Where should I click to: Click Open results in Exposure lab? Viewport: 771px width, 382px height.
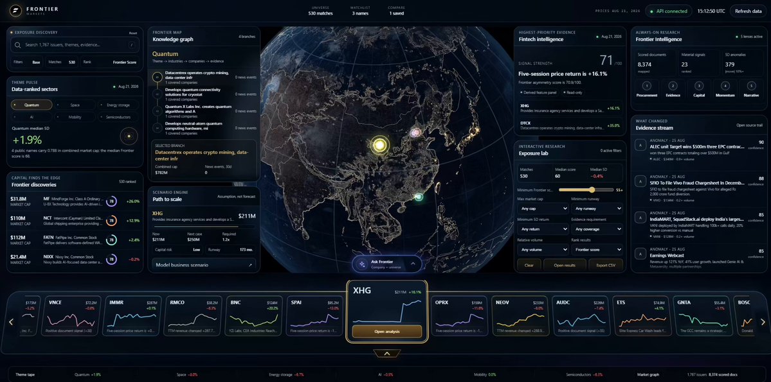click(x=565, y=265)
